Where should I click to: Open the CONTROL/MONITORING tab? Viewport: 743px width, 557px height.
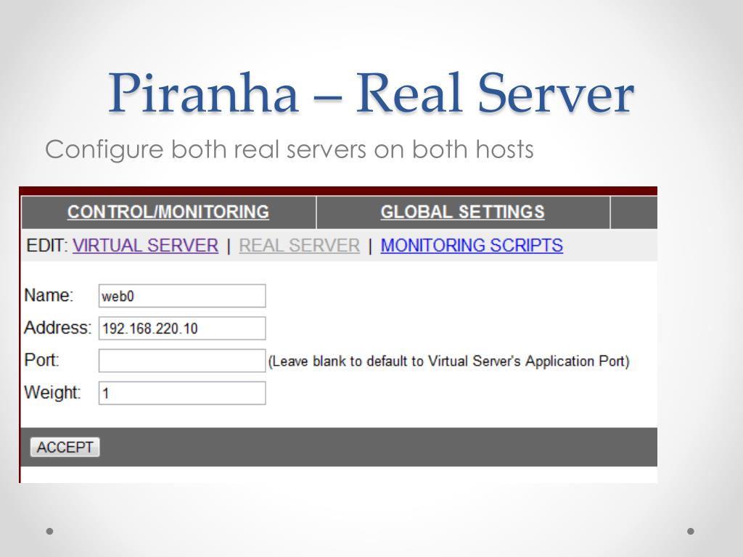(x=168, y=212)
